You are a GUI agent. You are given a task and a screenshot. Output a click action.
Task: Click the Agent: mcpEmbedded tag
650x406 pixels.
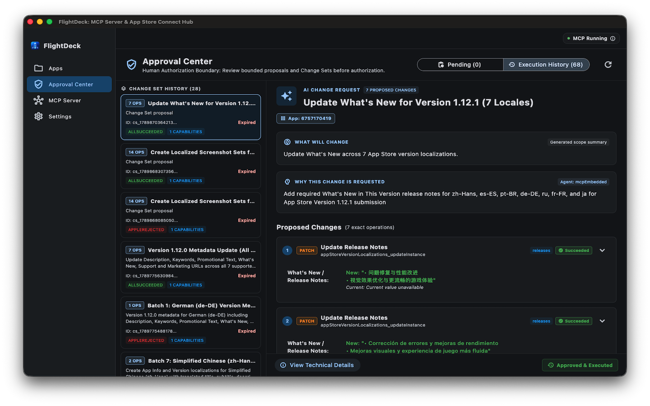coord(583,182)
